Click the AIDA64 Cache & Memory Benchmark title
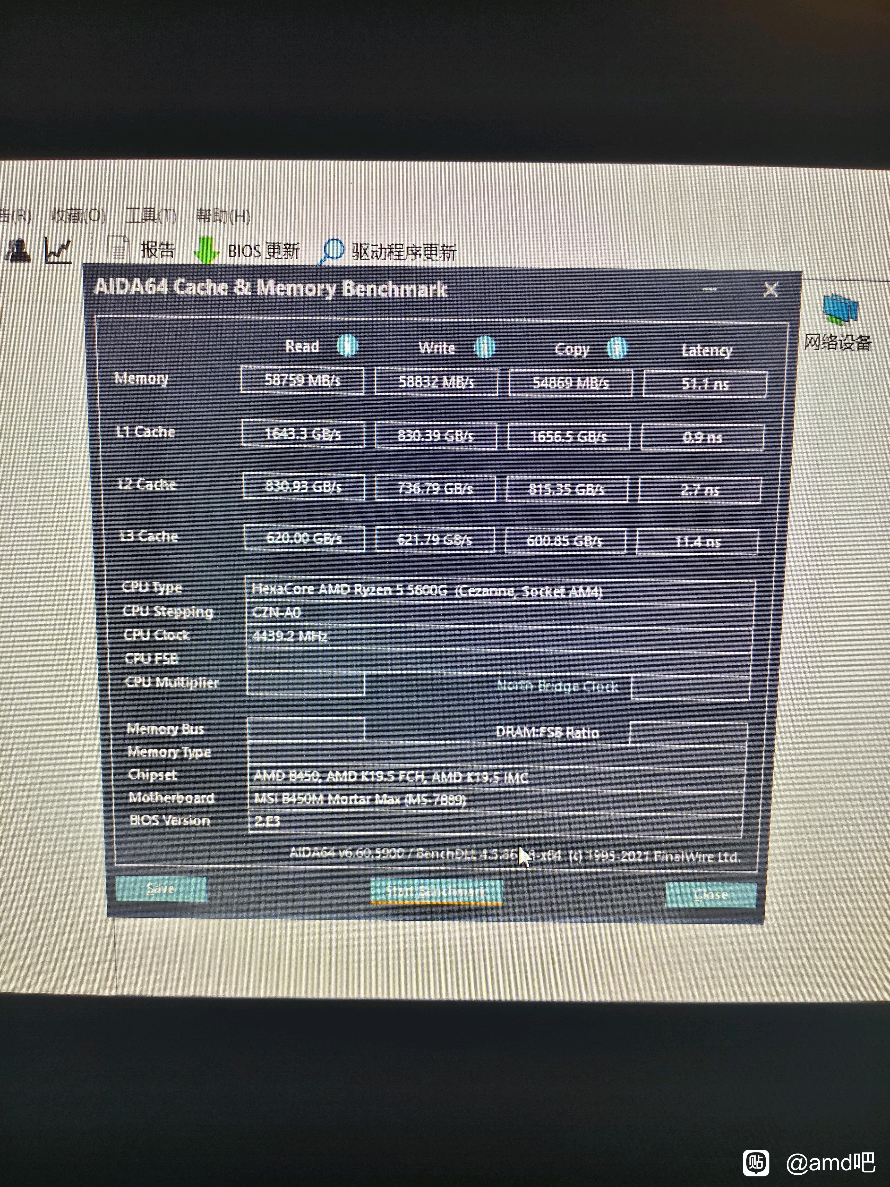890x1187 pixels. 270,288
